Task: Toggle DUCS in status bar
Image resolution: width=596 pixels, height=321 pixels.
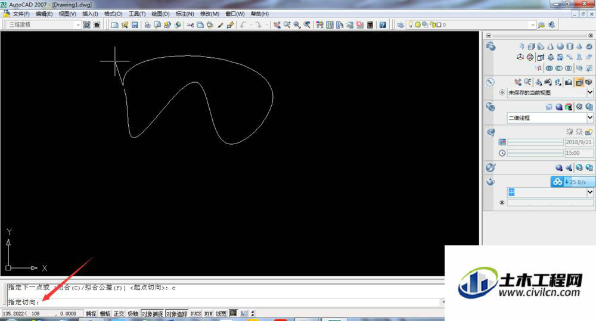Action: 195,313
